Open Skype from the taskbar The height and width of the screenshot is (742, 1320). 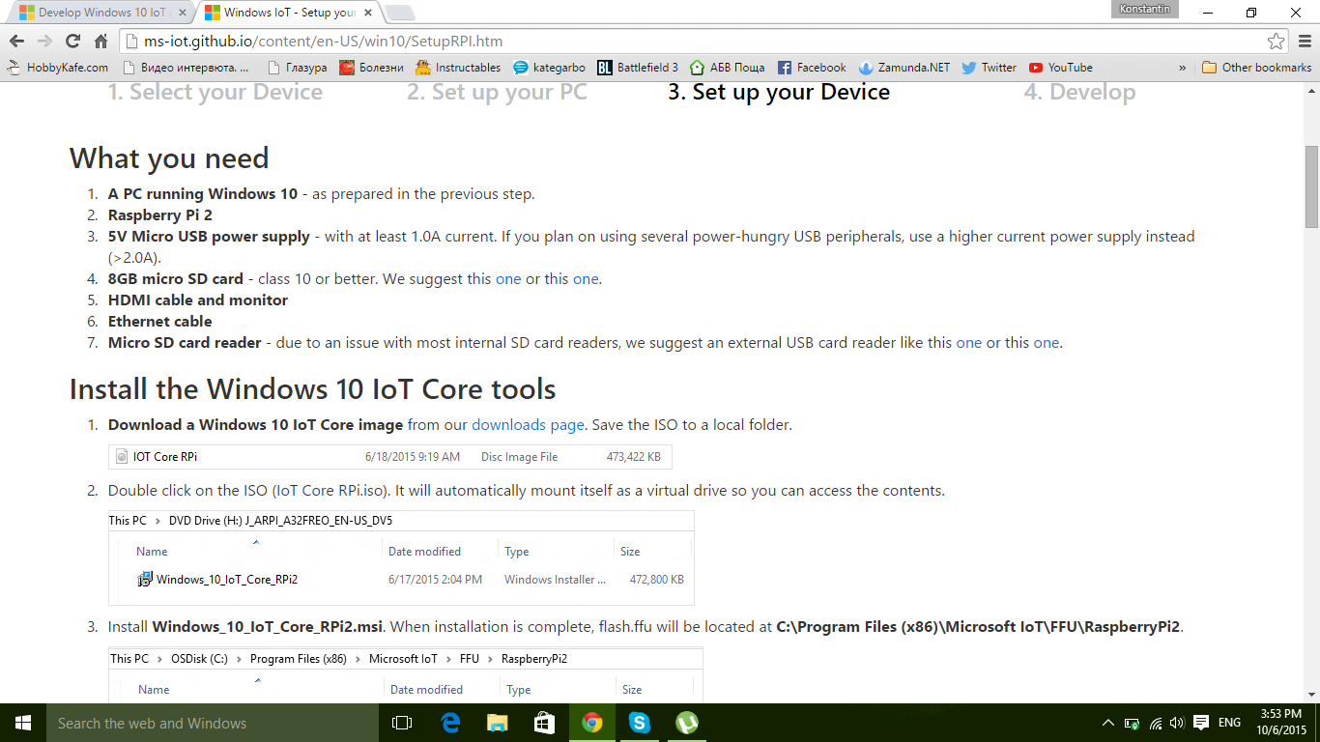(x=639, y=723)
